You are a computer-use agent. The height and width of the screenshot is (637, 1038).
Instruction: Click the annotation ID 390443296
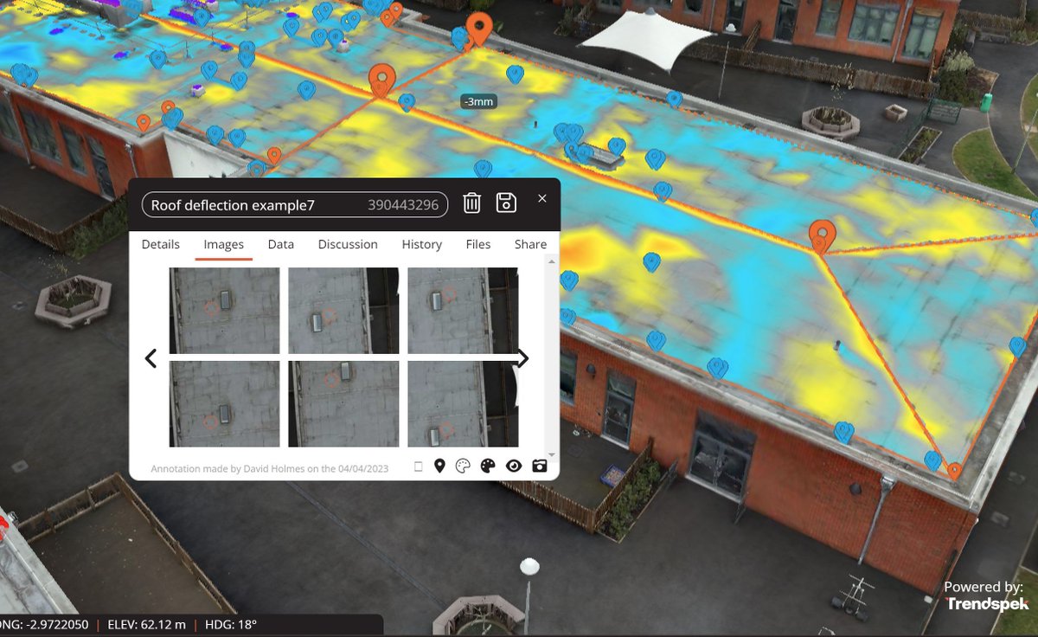point(403,205)
